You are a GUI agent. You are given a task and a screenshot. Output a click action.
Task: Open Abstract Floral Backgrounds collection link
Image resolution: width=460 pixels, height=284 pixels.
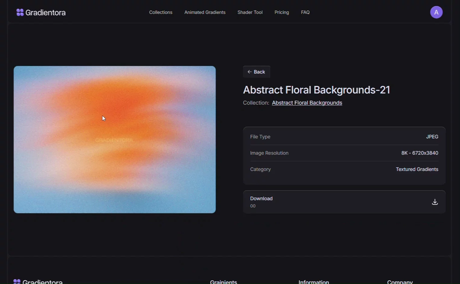(x=307, y=103)
